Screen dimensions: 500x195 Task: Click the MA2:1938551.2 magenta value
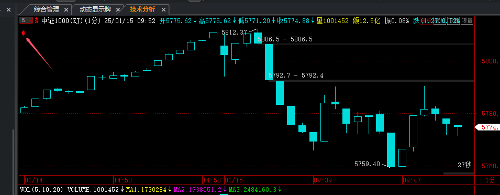click(x=197, y=190)
